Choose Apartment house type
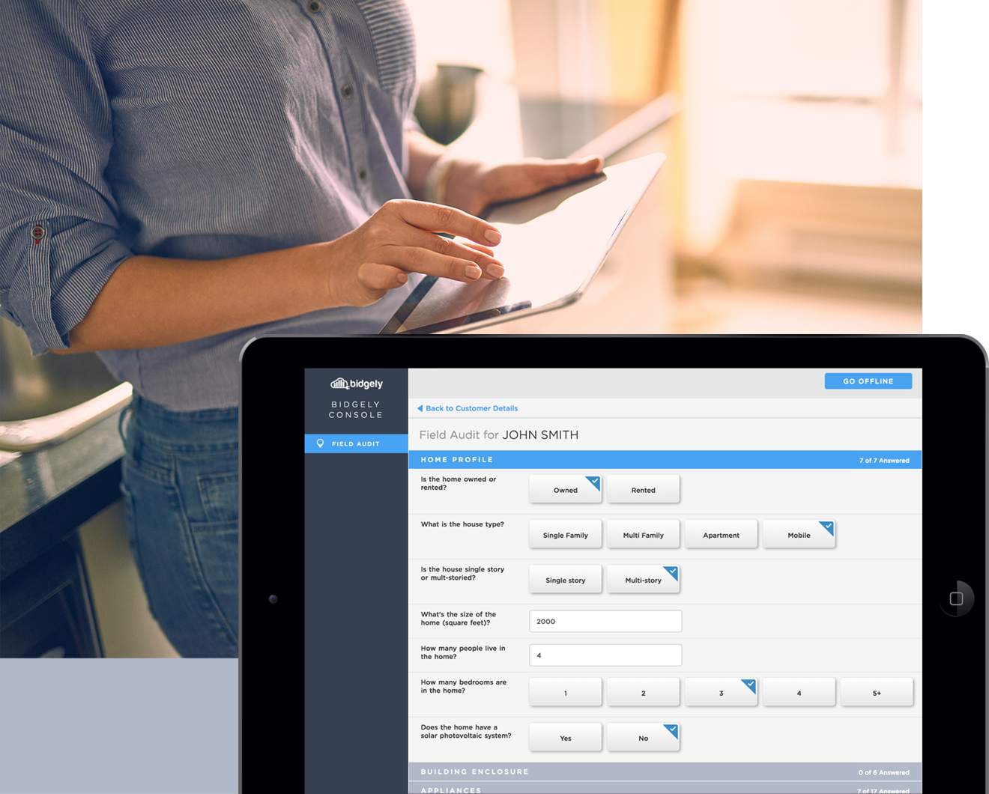Screen dimensions: 989x794 coord(722,535)
